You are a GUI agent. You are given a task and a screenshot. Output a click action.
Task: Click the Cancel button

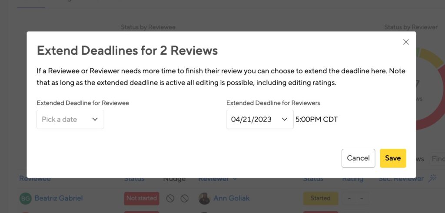point(358,158)
